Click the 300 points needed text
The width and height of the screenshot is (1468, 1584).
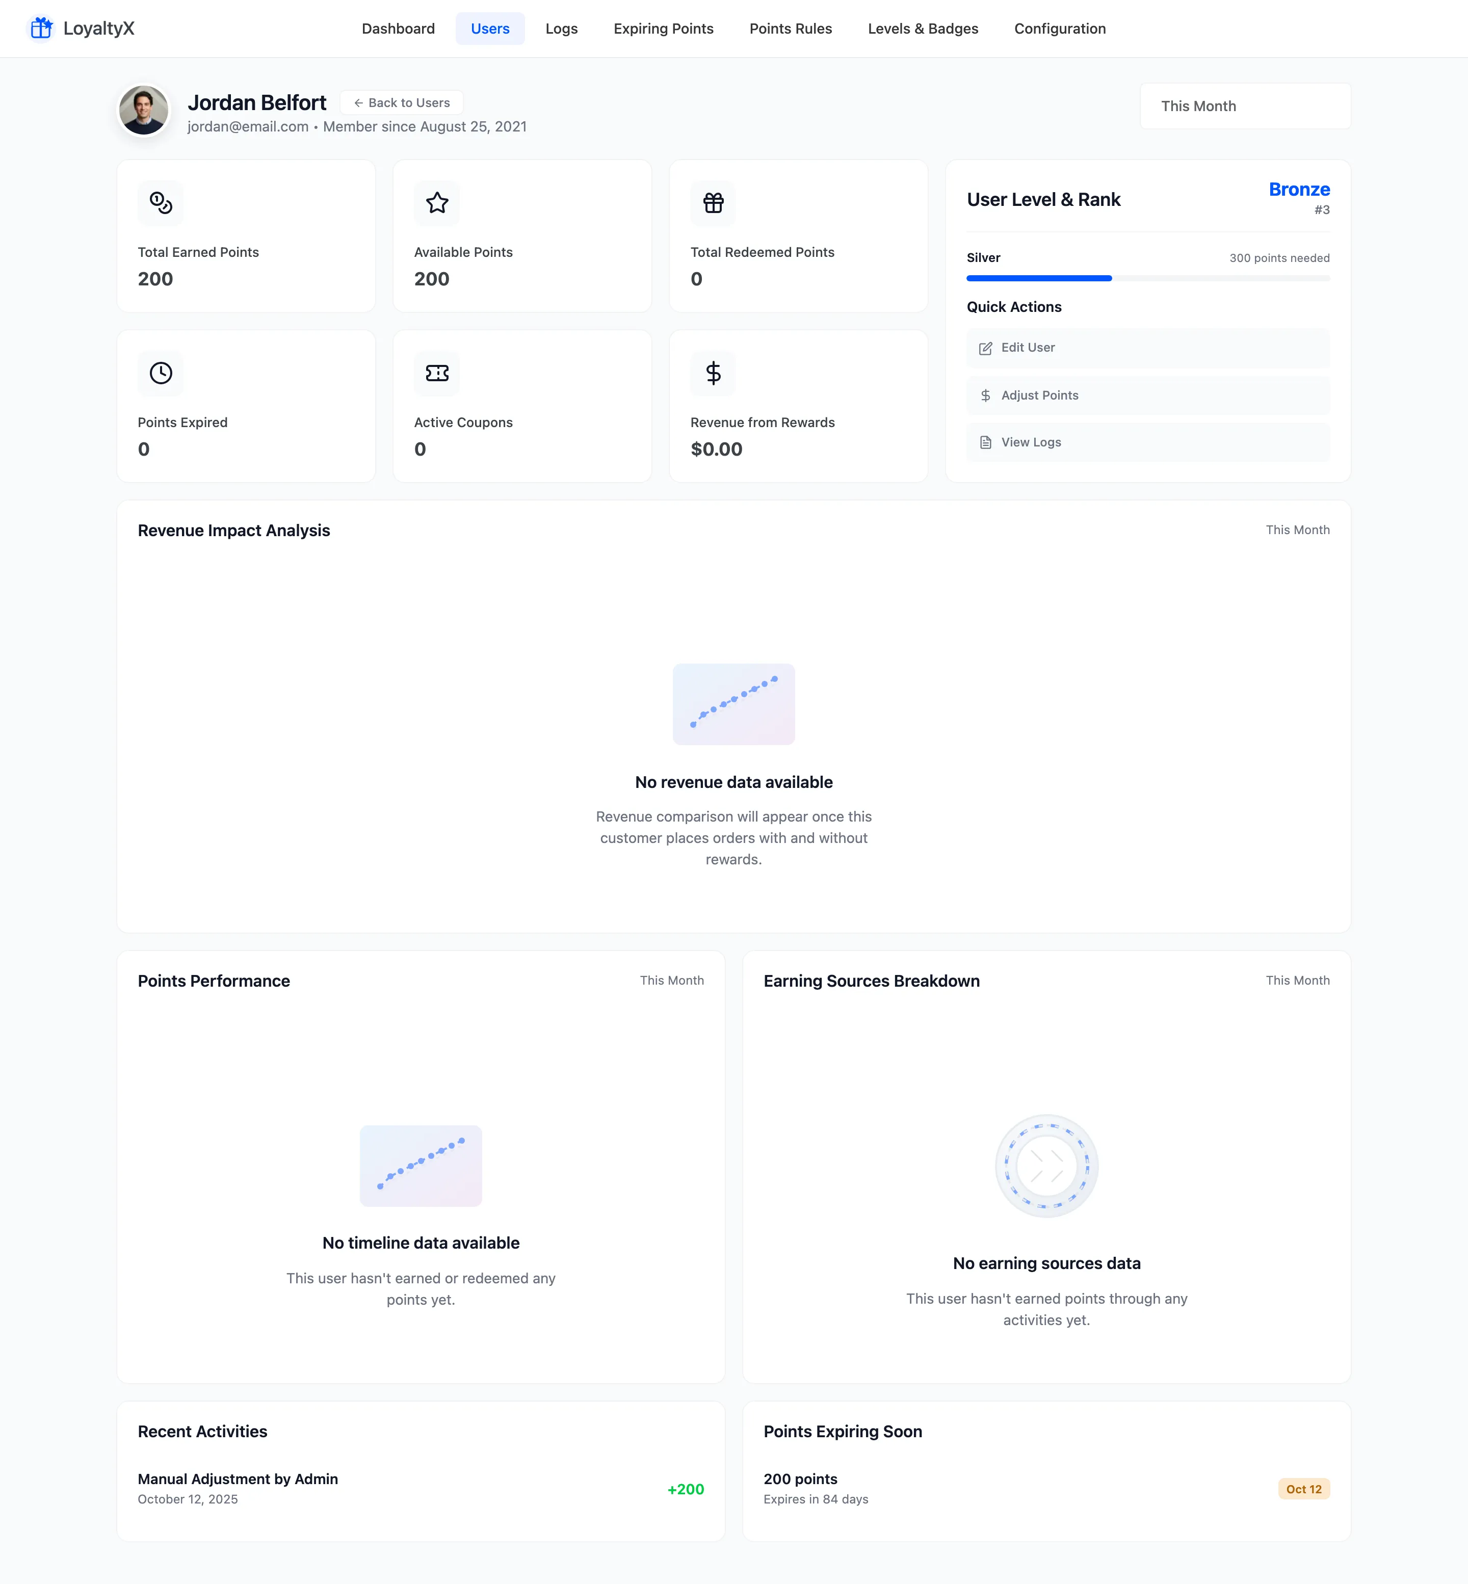click(1279, 258)
